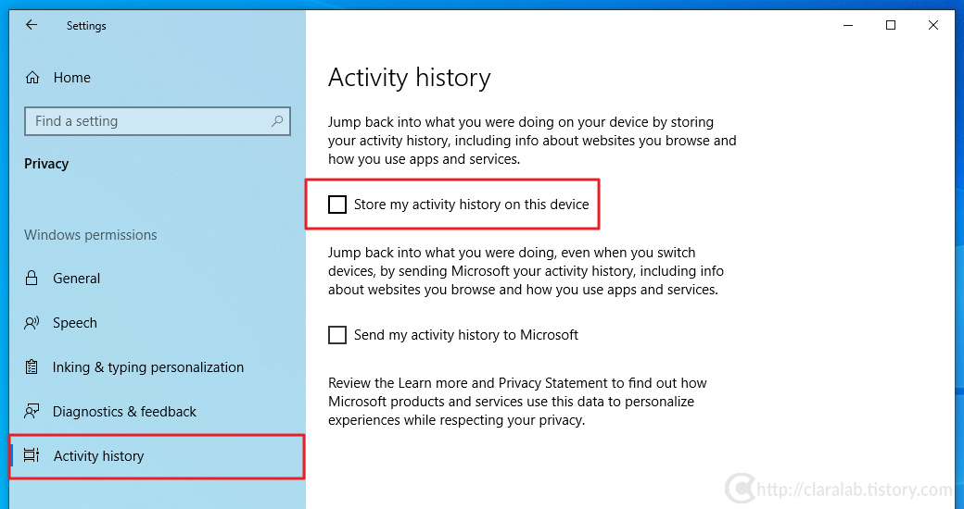This screenshot has height=509, width=964.
Task: Click the Activity history page title
Action: [x=410, y=78]
